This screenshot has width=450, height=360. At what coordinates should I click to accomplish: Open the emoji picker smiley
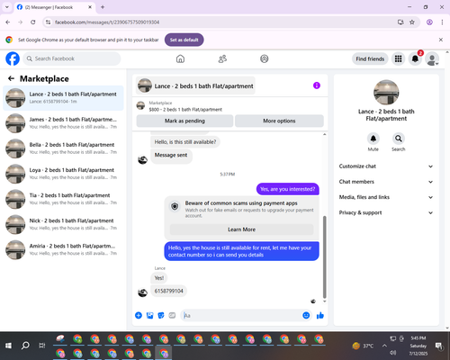(306, 315)
